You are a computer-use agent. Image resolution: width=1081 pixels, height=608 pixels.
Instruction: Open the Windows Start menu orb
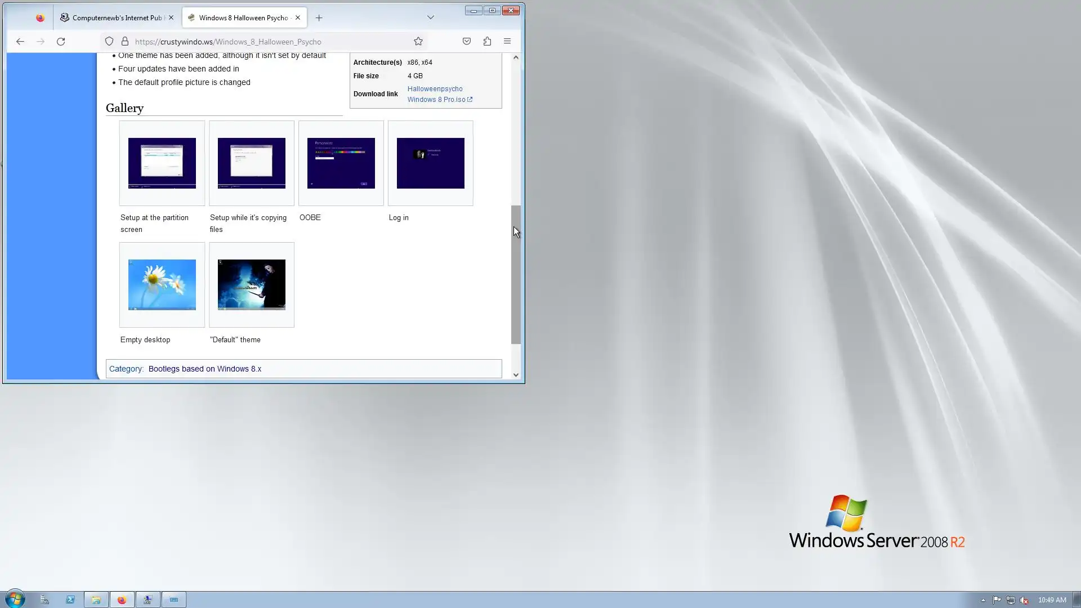pyautogui.click(x=15, y=599)
